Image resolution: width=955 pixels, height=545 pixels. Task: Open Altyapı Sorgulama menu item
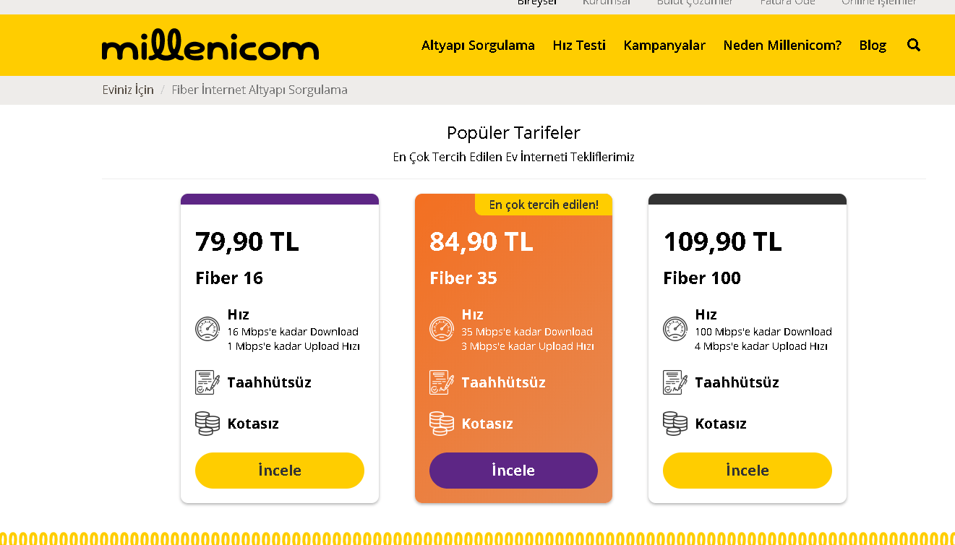tap(478, 46)
